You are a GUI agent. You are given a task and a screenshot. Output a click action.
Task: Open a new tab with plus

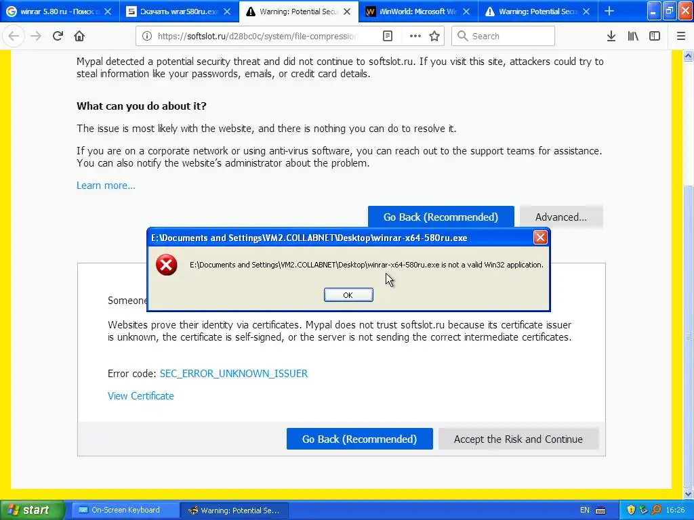click(x=609, y=12)
